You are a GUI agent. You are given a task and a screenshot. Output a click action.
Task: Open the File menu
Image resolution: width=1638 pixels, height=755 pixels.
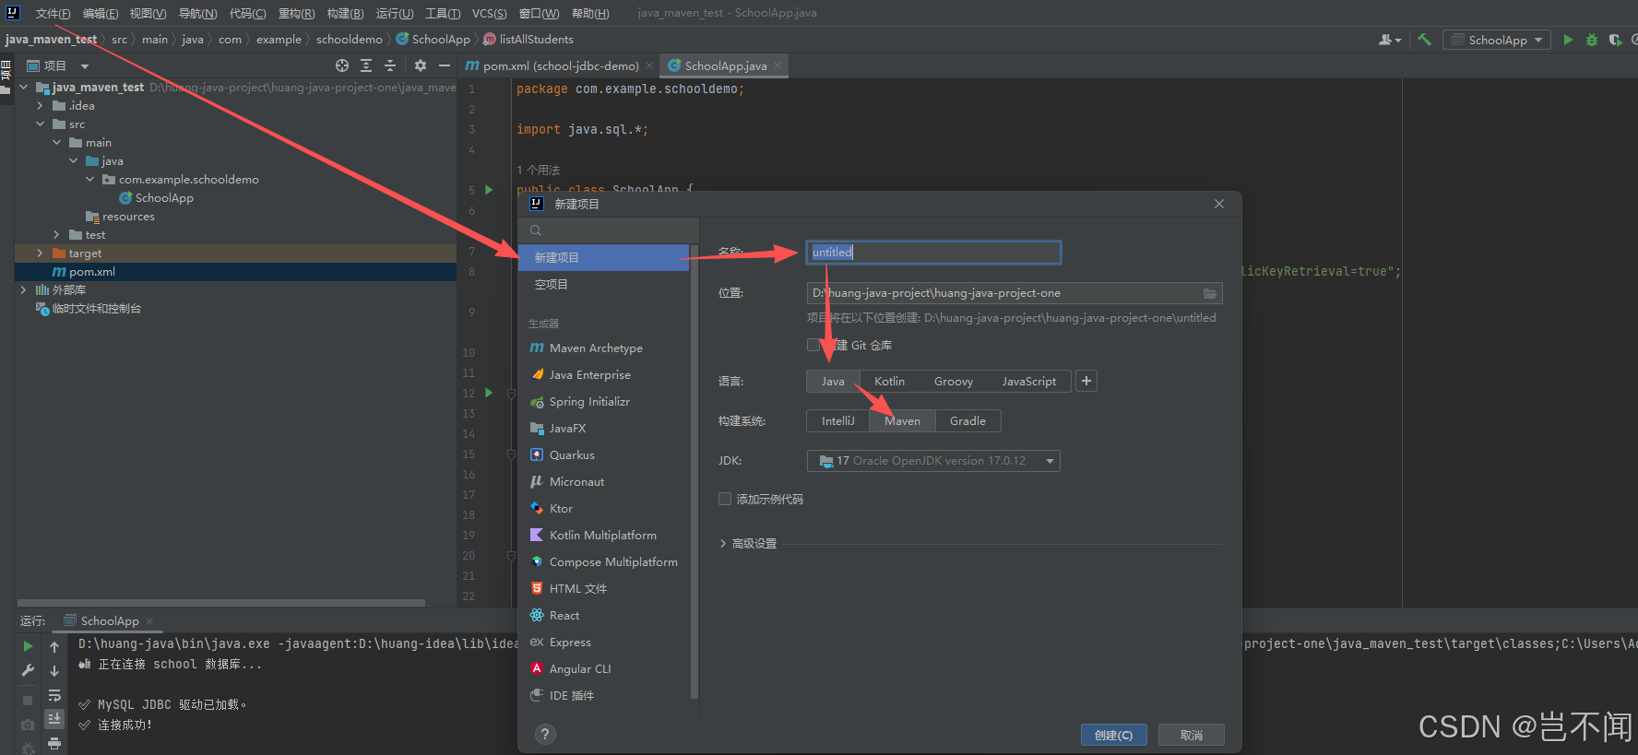click(53, 13)
